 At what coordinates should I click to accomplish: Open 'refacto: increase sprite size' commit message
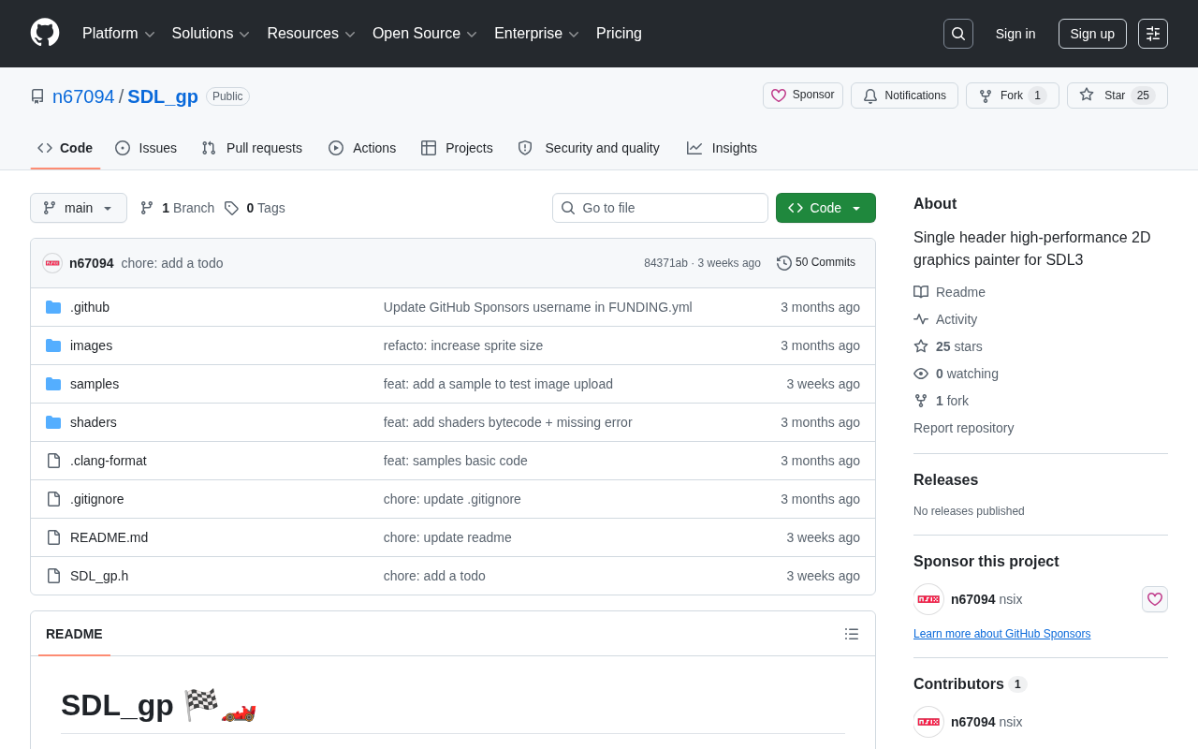click(462, 345)
